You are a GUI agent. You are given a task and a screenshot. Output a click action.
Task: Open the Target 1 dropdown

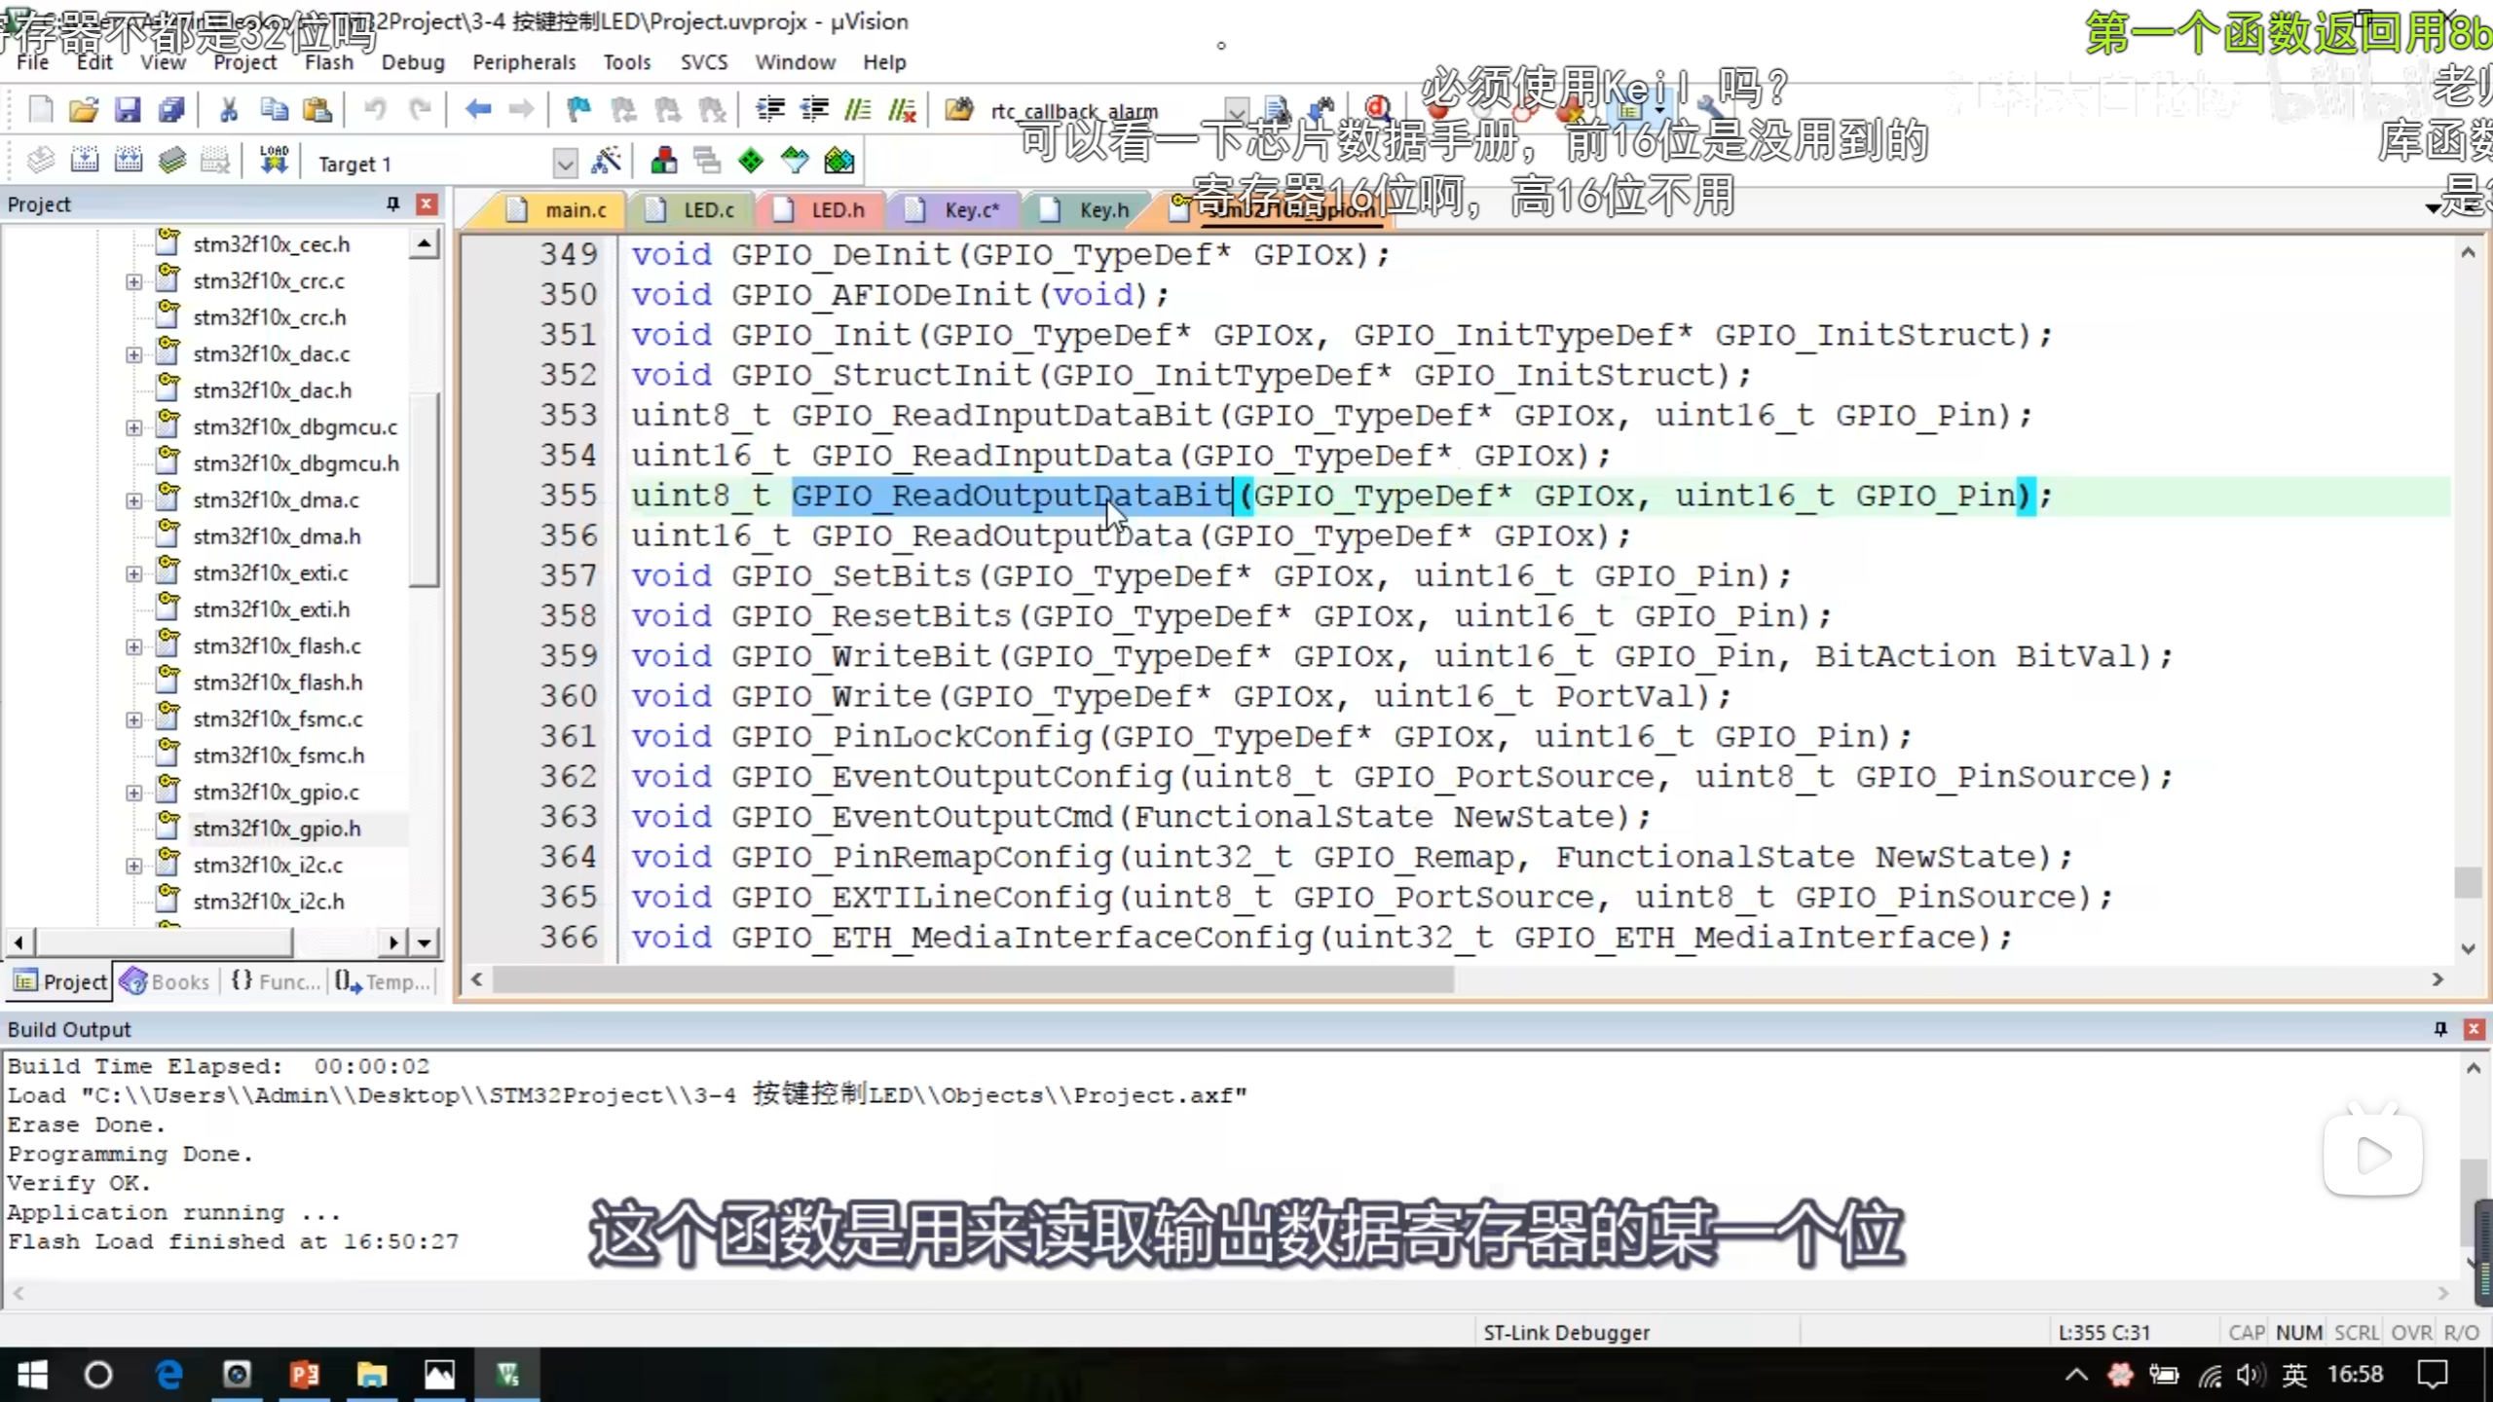point(565,163)
